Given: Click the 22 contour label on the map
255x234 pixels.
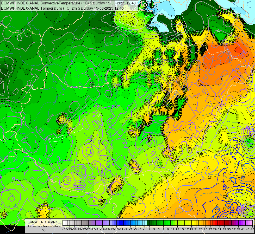Looking at the screenshot, I should click(210, 178).
